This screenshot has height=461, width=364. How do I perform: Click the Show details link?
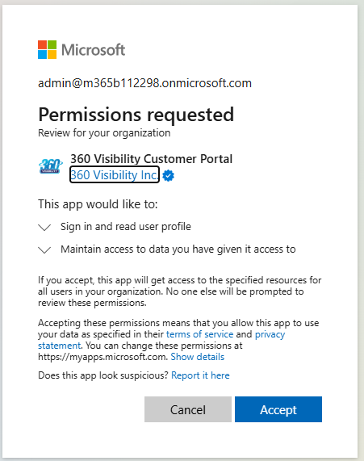(198, 357)
